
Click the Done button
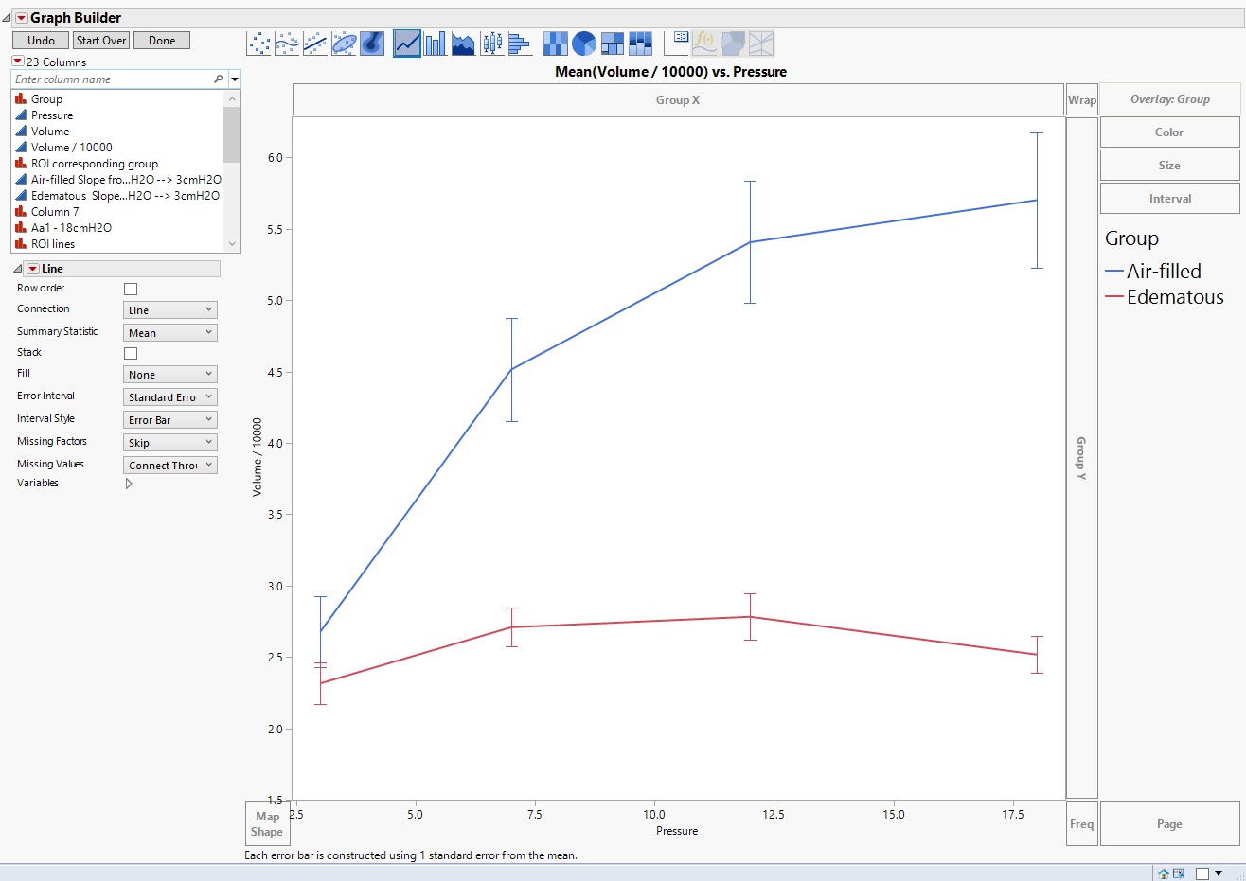pos(162,41)
